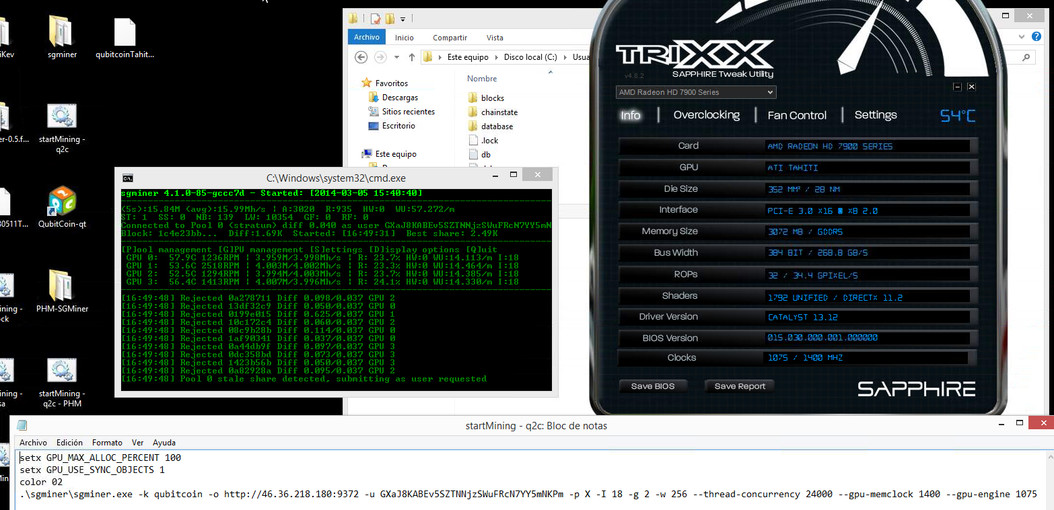Open Notepad's Ver menu

[137, 443]
